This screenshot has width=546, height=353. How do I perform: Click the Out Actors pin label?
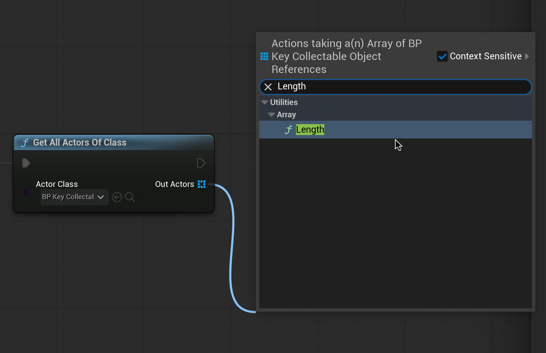[x=174, y=184]
